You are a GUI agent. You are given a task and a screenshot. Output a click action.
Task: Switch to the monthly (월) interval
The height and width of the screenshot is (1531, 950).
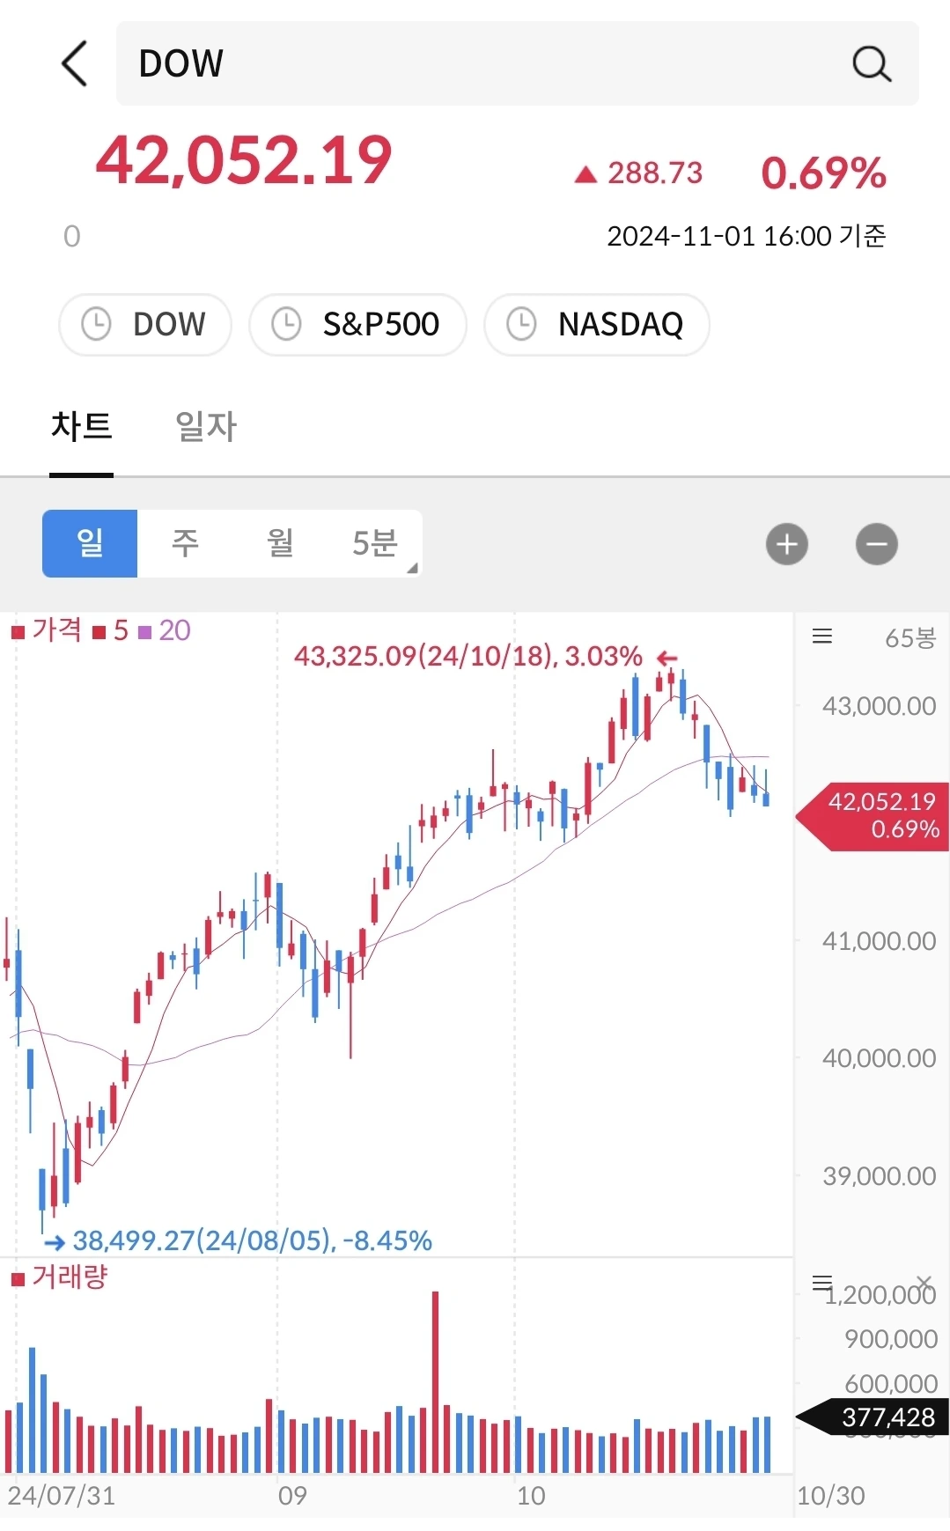point(280,543)
